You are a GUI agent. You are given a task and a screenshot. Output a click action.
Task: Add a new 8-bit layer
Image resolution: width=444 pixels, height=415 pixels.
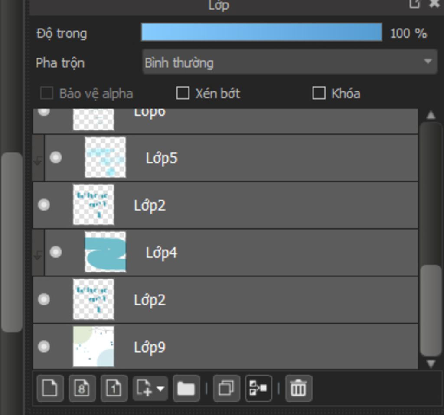(x=82, y=388)
